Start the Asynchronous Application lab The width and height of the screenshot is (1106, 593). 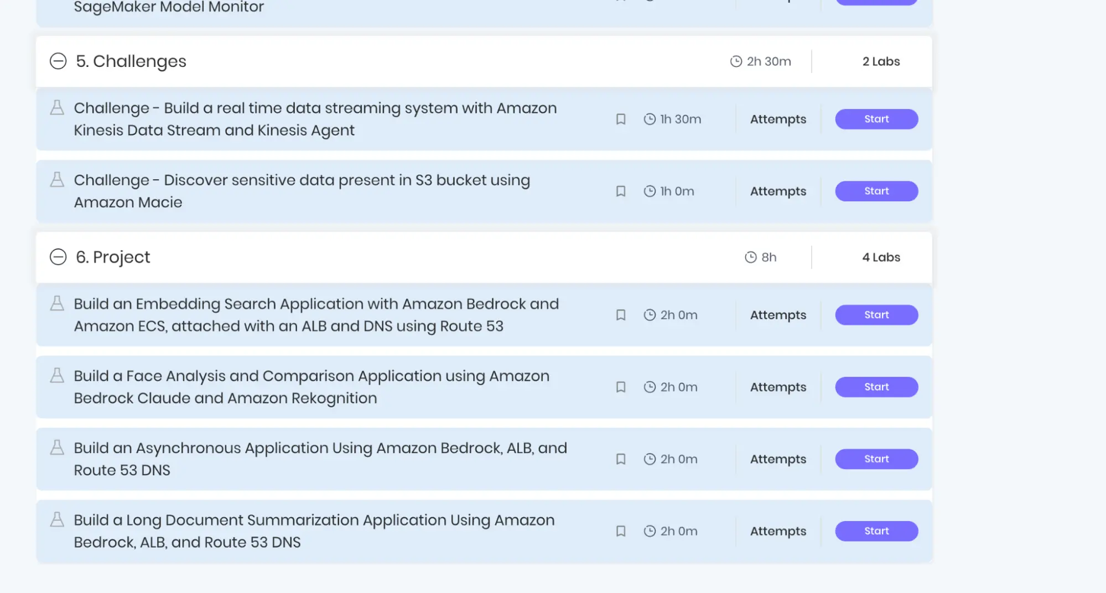click(x=876, y=459)
